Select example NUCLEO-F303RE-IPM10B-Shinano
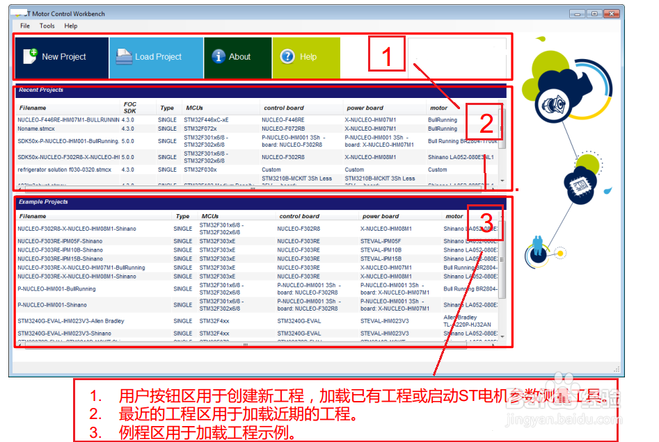The image size is (659, 442). coord(60,250)
